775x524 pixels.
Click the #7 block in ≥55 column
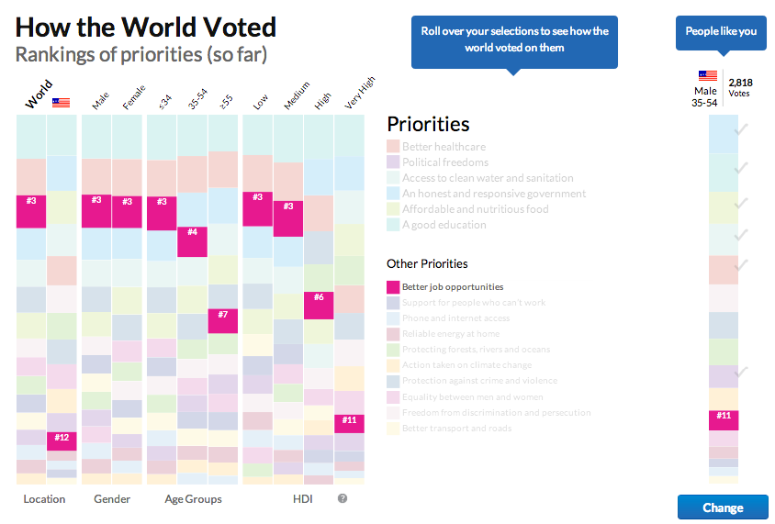pyautogui.click(x=223, y=316)
